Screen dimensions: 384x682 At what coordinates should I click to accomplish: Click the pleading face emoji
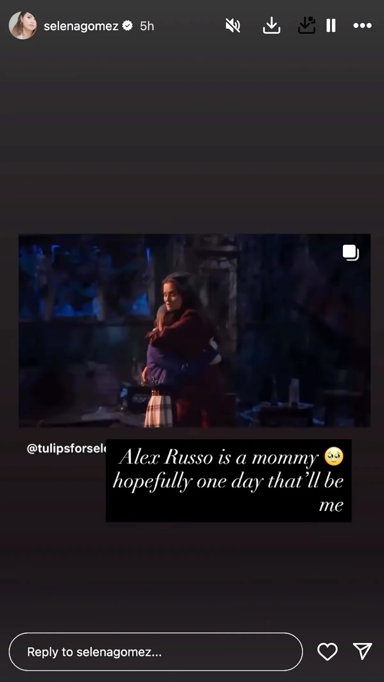334,456
